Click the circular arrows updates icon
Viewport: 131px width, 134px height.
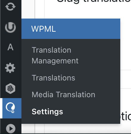[x=10, y=7]
